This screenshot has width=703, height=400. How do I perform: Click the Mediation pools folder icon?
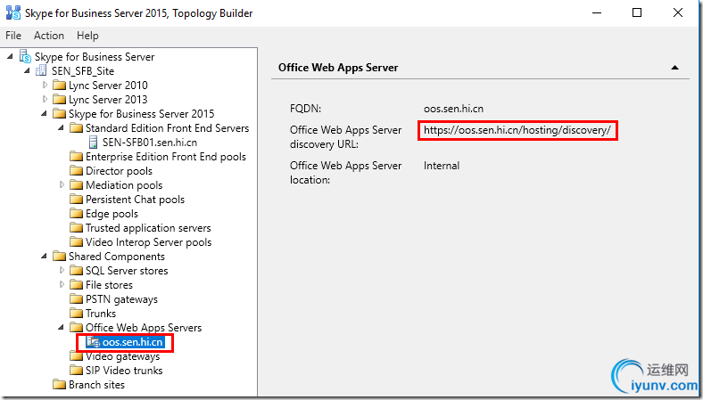(76, 185)
